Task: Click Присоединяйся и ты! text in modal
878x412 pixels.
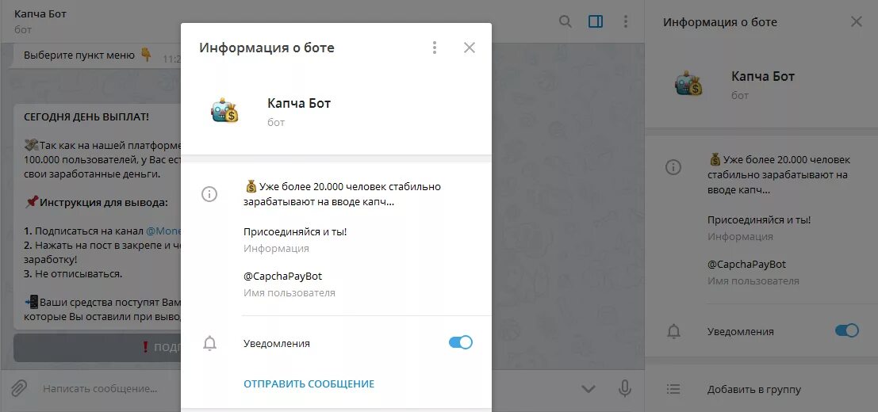Action: pos(295,231)
